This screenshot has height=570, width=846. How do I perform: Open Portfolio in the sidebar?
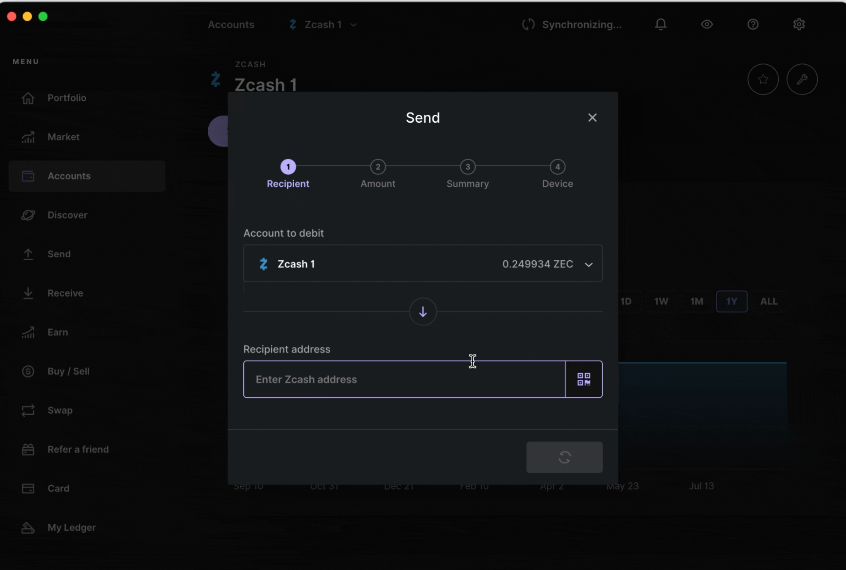pyautogui.click(x=66, y=98)
